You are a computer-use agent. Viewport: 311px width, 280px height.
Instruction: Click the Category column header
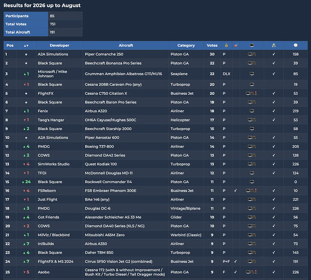(186, 45)
